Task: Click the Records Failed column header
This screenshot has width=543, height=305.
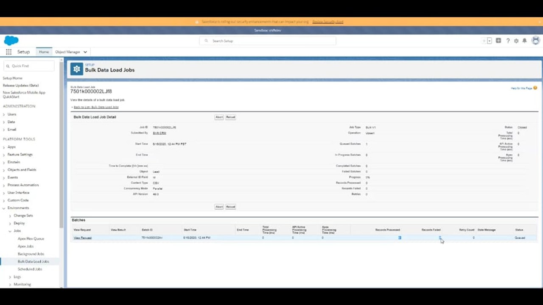Action: (x=431, y=230)
